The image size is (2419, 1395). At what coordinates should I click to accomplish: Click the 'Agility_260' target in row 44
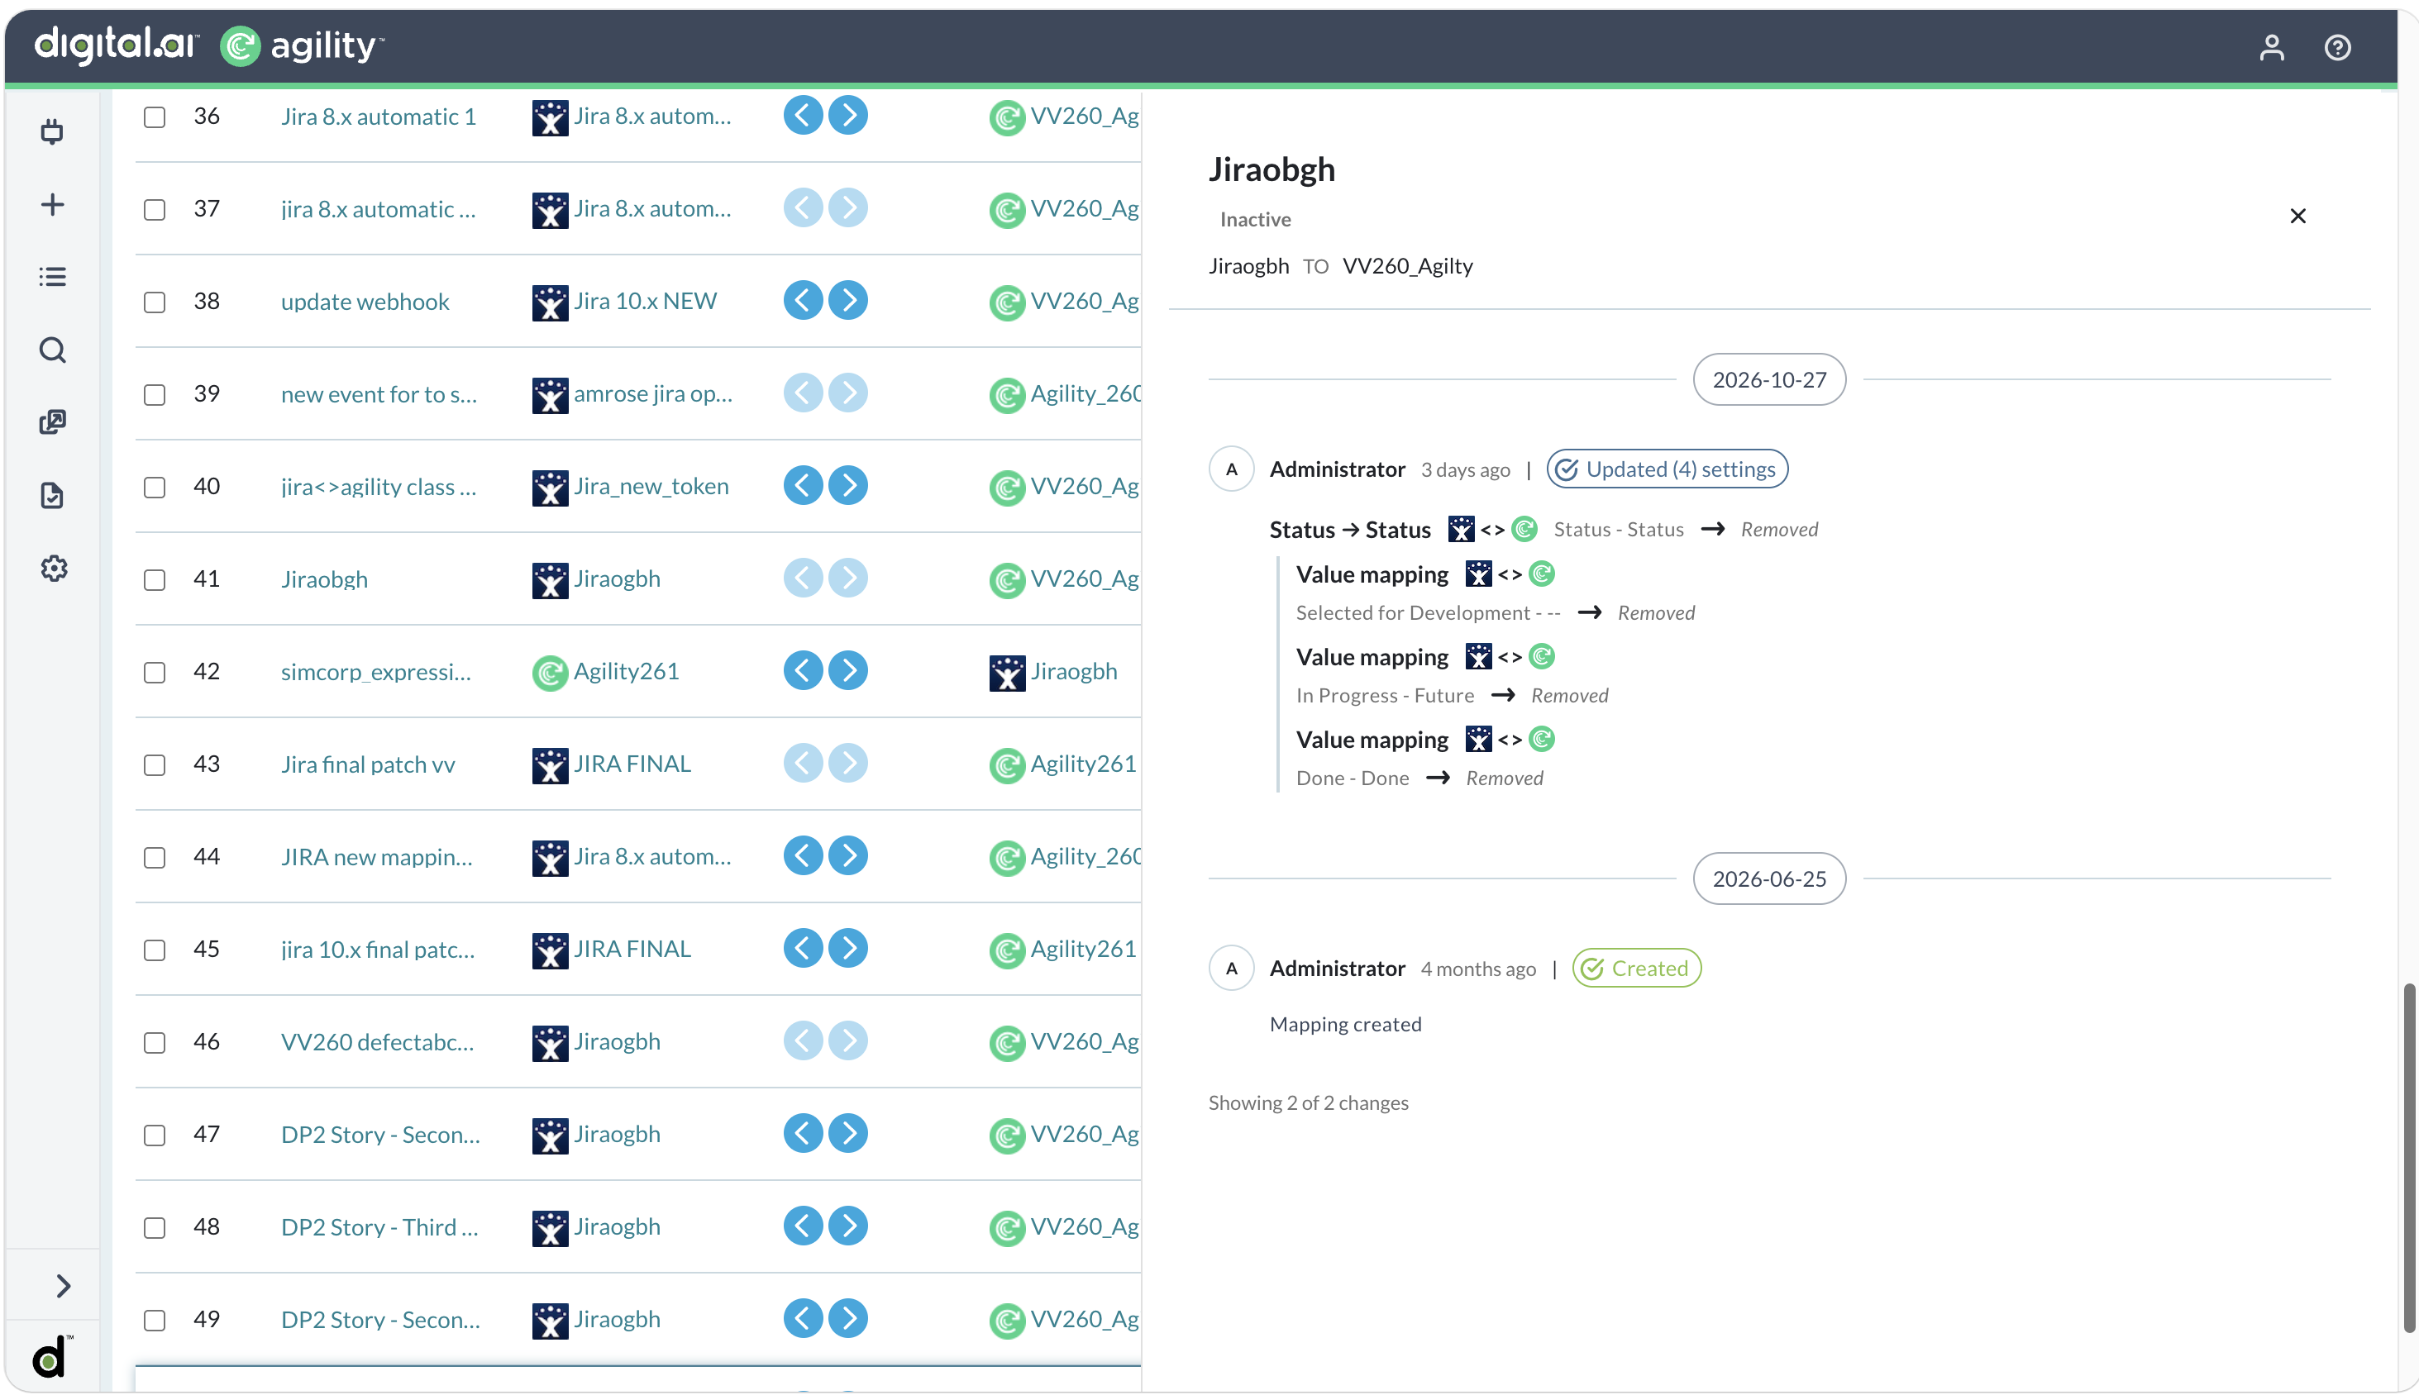click(1085, 856)
